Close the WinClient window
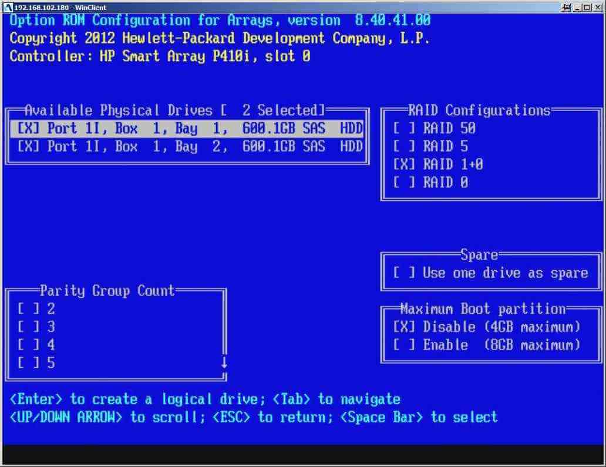Image resolution: width=606 pixels, height=467 pixels. [x=597, y=8]
